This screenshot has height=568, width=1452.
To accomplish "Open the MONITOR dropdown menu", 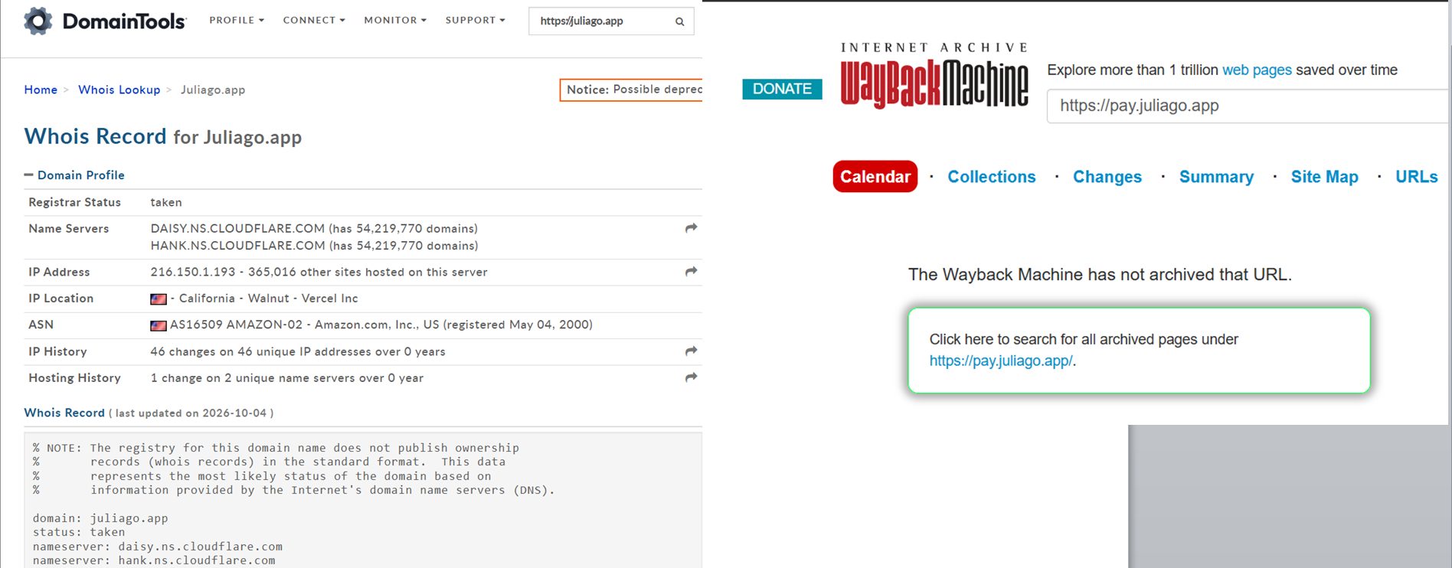I will [x=395, y=20].
